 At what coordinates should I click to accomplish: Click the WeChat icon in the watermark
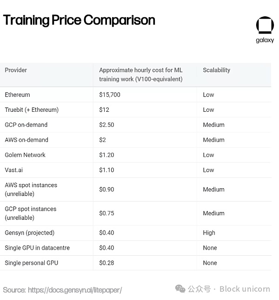180,289
